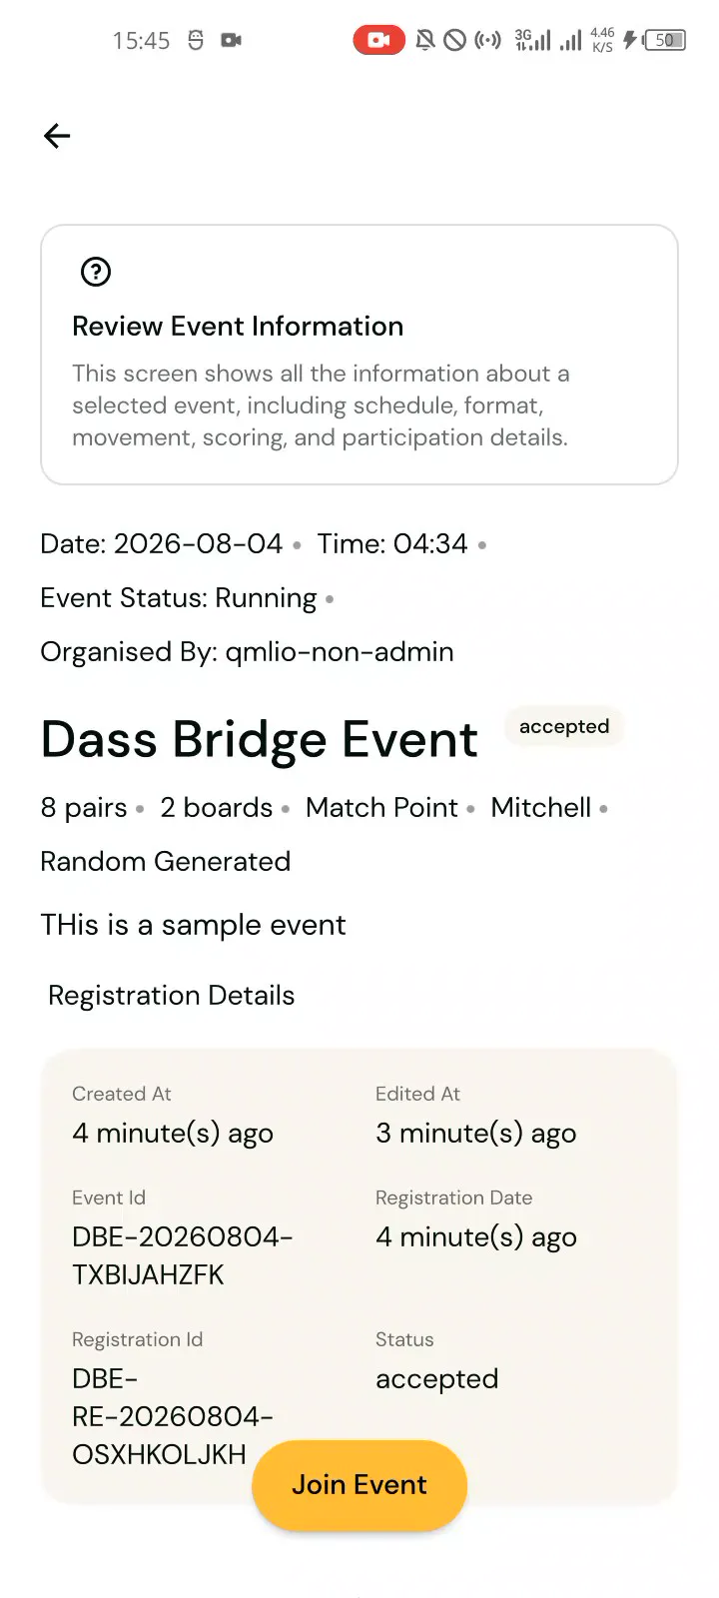Tap the hotspot signal status icon
Screen dimensions: 719x1598
click(488, 40)
